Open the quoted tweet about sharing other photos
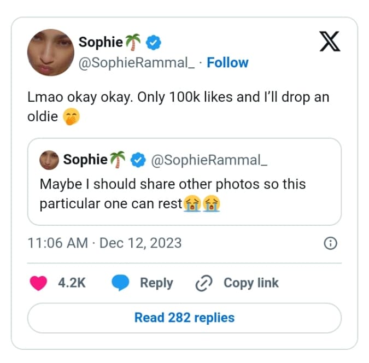Viewport: 369px width, 363px height. coord(184,194)
